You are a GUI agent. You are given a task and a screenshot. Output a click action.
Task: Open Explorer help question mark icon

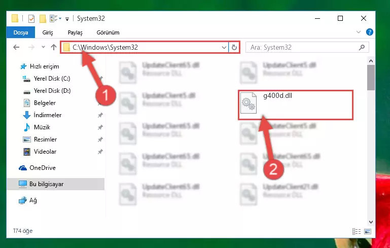pyautogui.click(x=370, y=32)
